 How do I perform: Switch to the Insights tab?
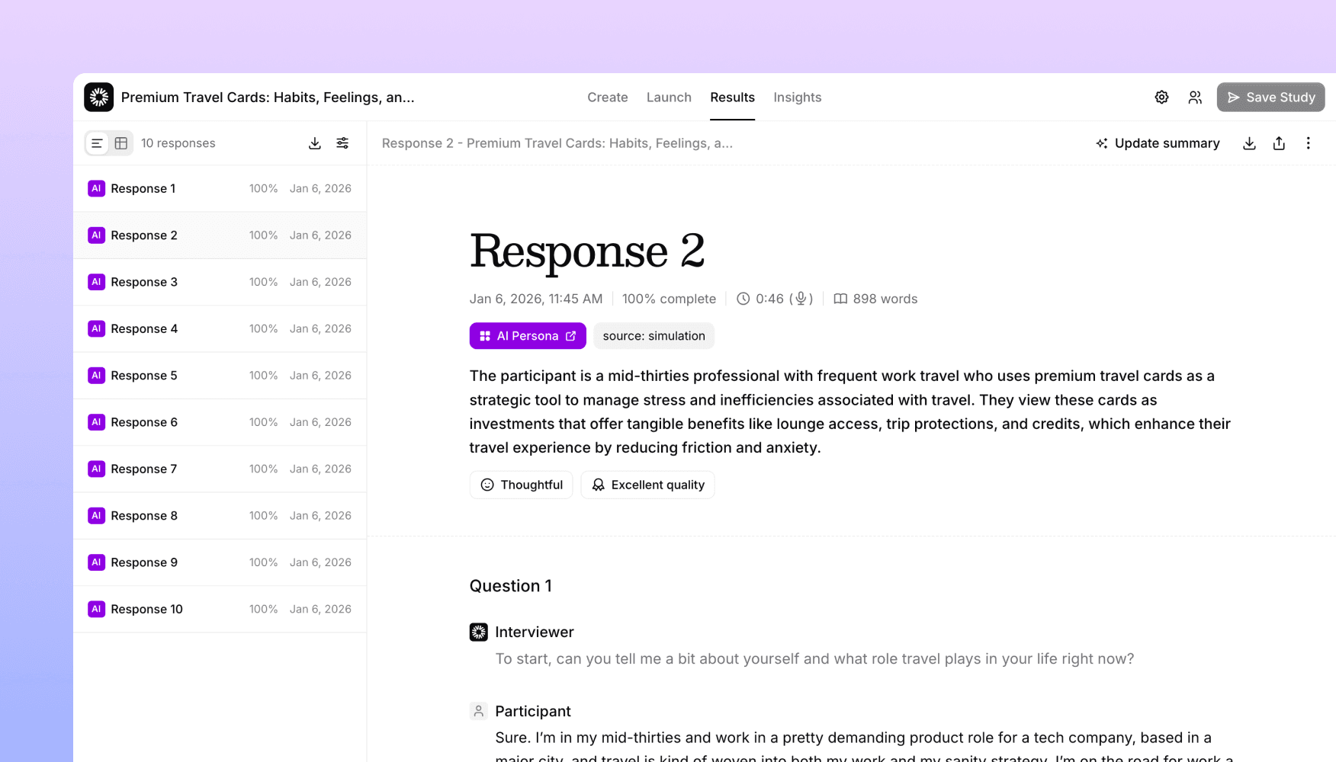(x=798, y=97)
